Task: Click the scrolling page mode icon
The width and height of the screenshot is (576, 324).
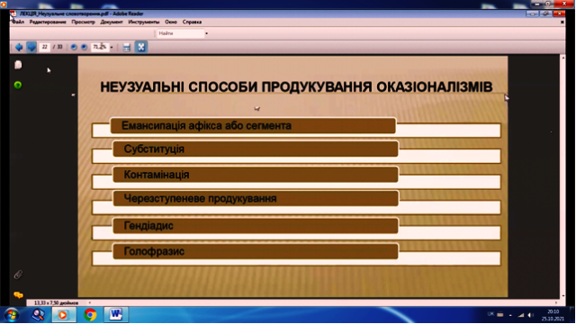Action: click(127, 47)
